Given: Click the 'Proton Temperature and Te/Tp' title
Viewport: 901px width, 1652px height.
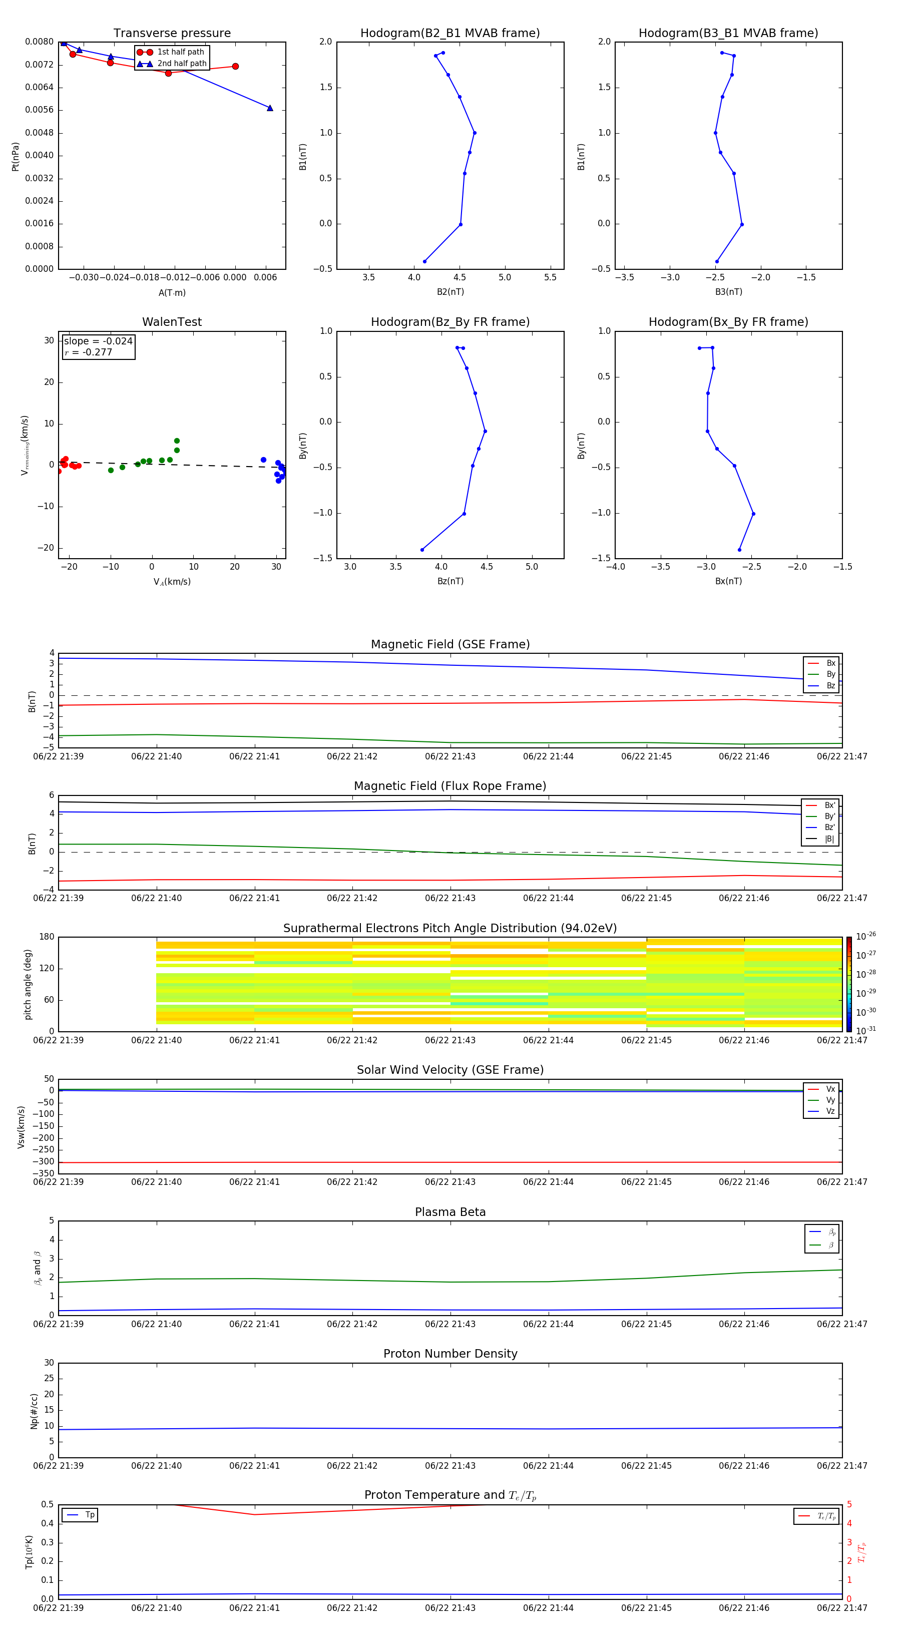Looking at the screenshot, I should (450, 1495).
